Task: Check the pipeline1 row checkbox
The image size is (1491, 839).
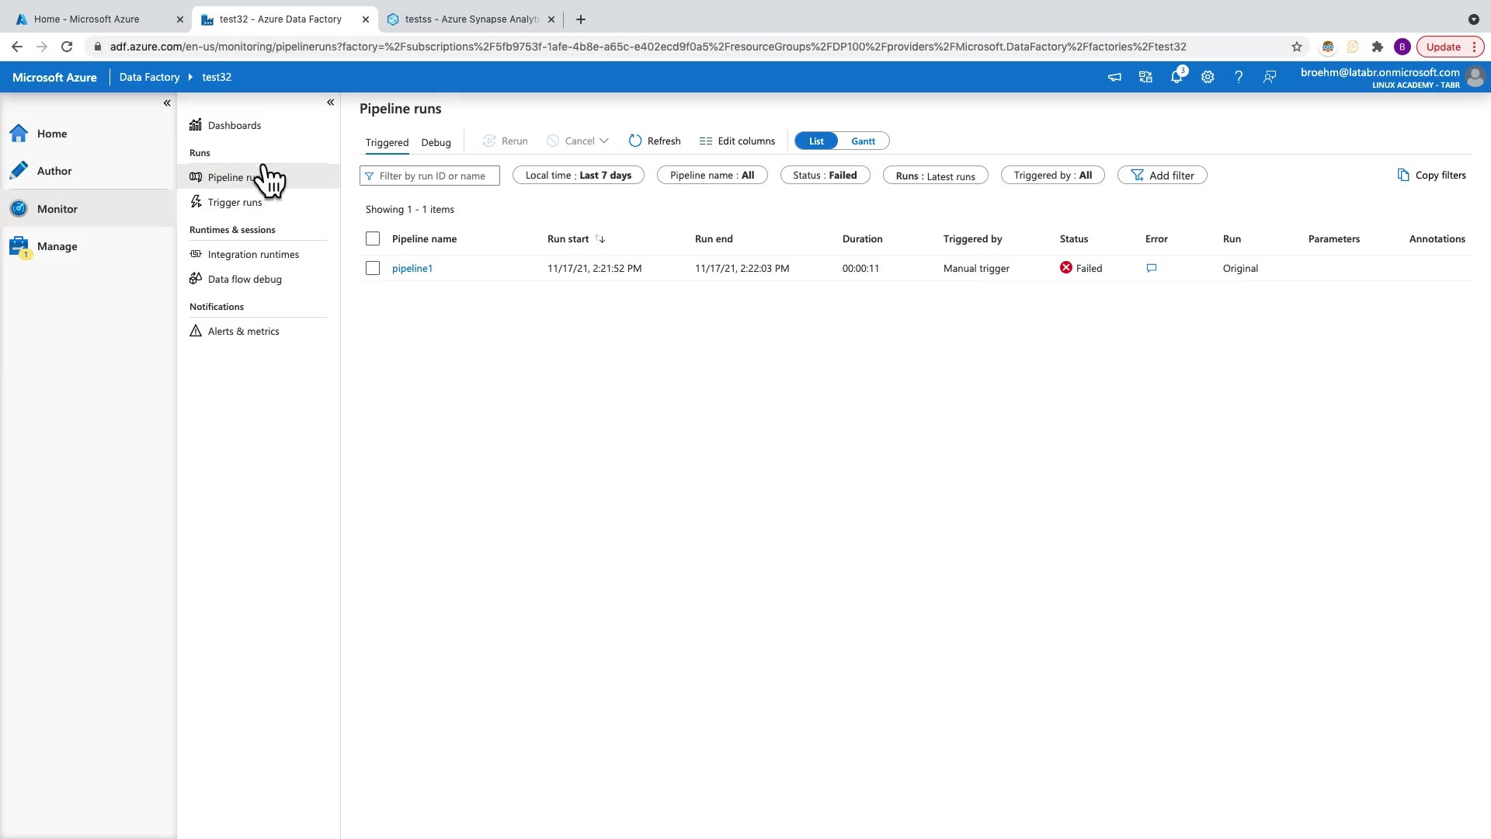Action: (x=373, y=268)
